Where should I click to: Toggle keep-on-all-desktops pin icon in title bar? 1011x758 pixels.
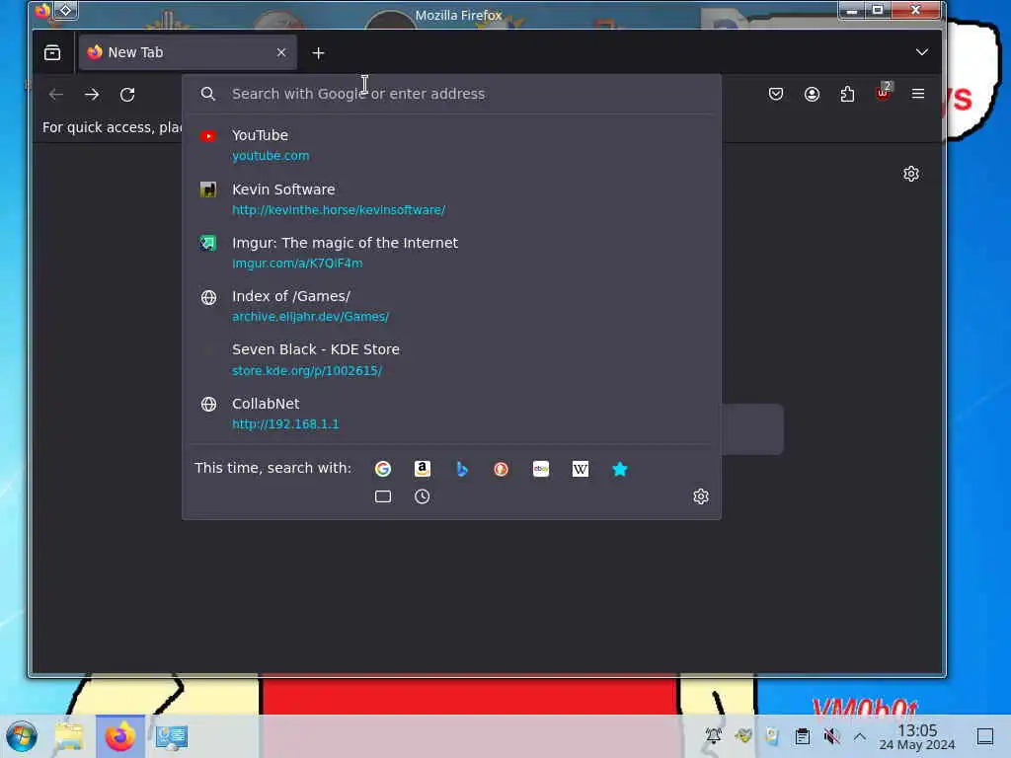tap(66, 10)
